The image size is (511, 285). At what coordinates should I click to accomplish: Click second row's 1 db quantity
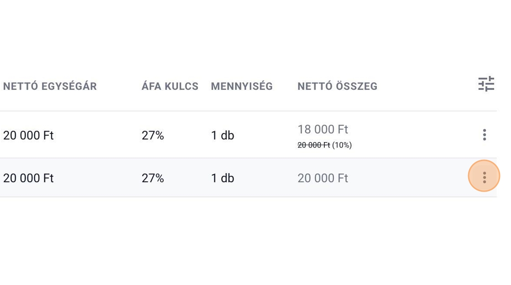(x=222, y=178)
